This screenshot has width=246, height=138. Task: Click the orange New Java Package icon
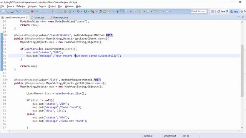pos(65,11)
